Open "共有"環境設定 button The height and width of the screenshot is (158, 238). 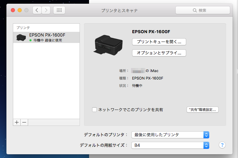[202, 110]
